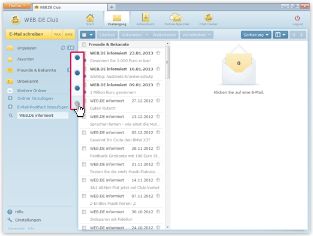313x236 pixels.
Task: Refresh unread mails via the reload icon
Action: coord(63,48)
